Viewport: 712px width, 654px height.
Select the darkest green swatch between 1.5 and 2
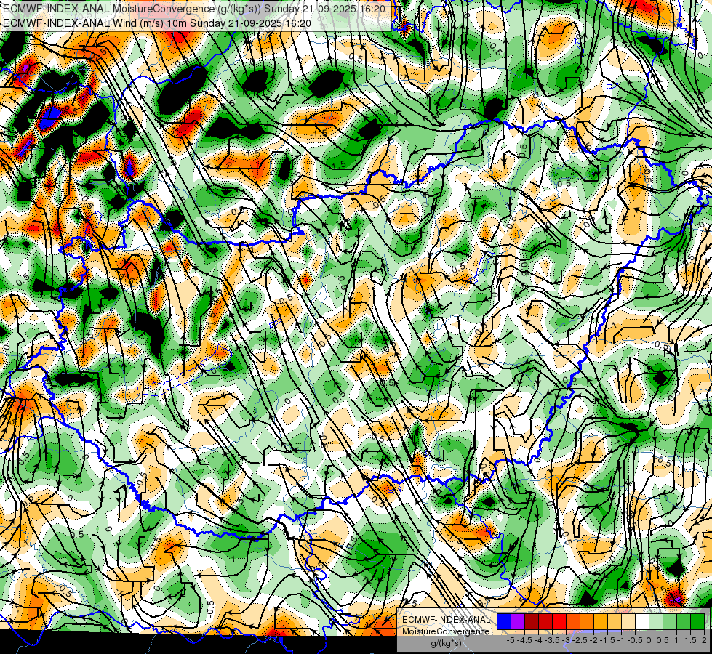[697, 622]
